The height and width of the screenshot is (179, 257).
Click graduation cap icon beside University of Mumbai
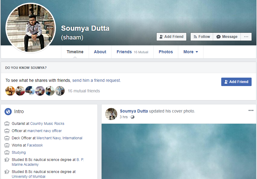(7, 171)
